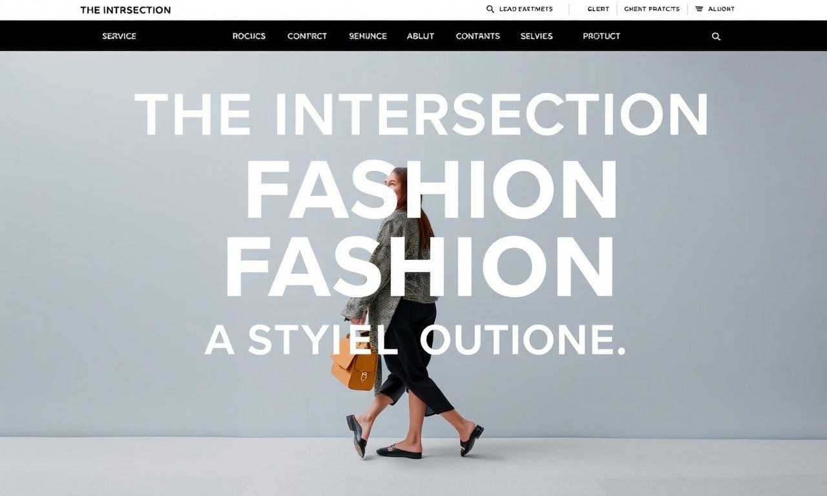Click THE INTRSECTION logo at top left
Screen dimensions: 827x496
tap(125, 10)
